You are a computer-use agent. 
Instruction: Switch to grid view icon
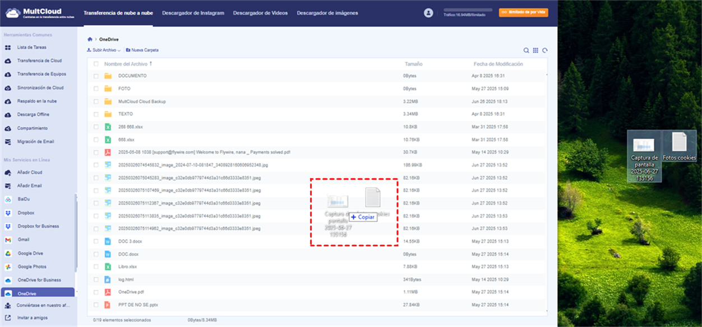(x=535, y=50)
